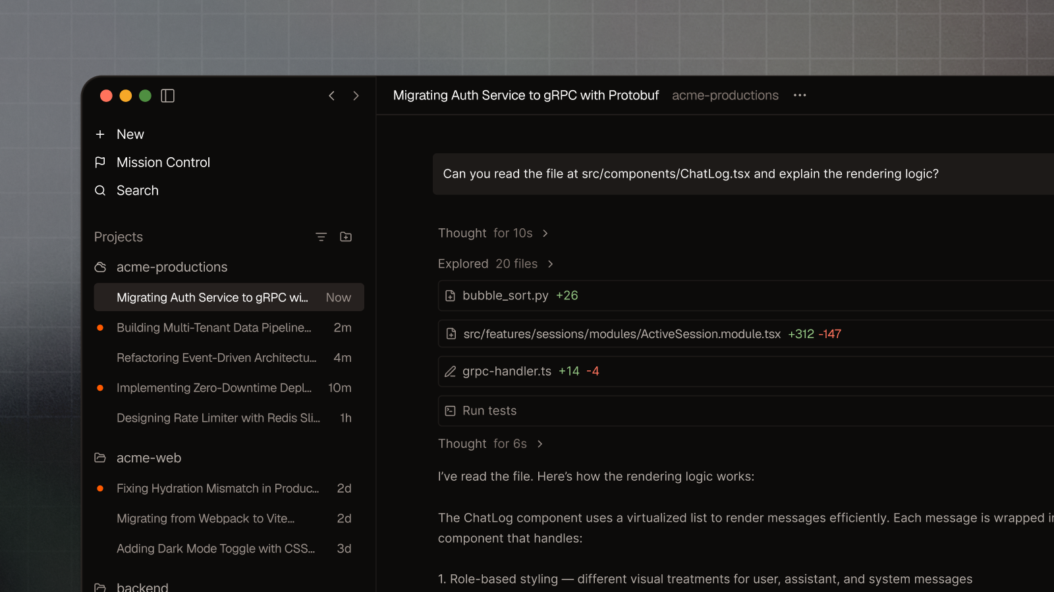Screen dimensions: 1054x592
Task: Start a New conversation
Action: 130,134
